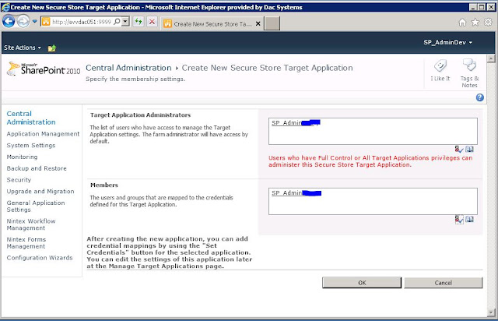Click the SharePoint 2010 logo
Image resolution: width=498 pixels, height=321 pixels.
[44, 69]
